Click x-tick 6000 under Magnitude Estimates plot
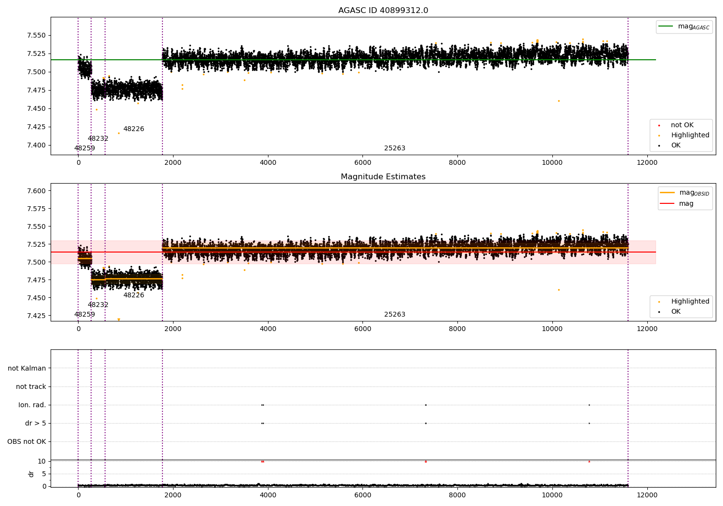The height and width of the screenshot is (506, 723). click(362, 329)
